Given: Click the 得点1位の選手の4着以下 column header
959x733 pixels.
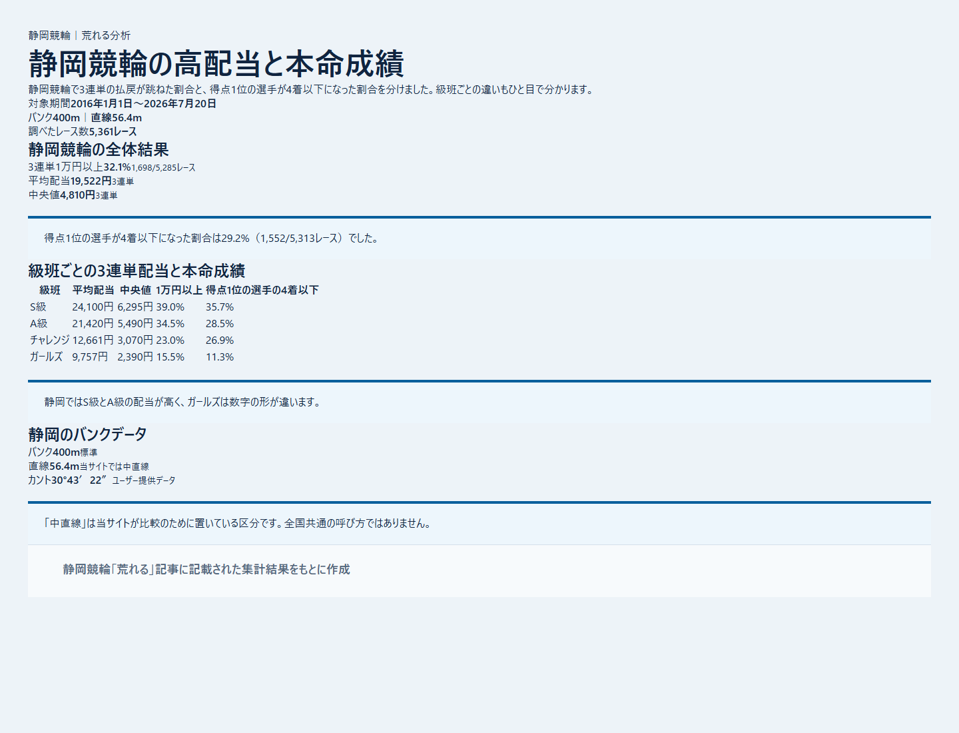Looking at the screenshot, I should (262, 291).
